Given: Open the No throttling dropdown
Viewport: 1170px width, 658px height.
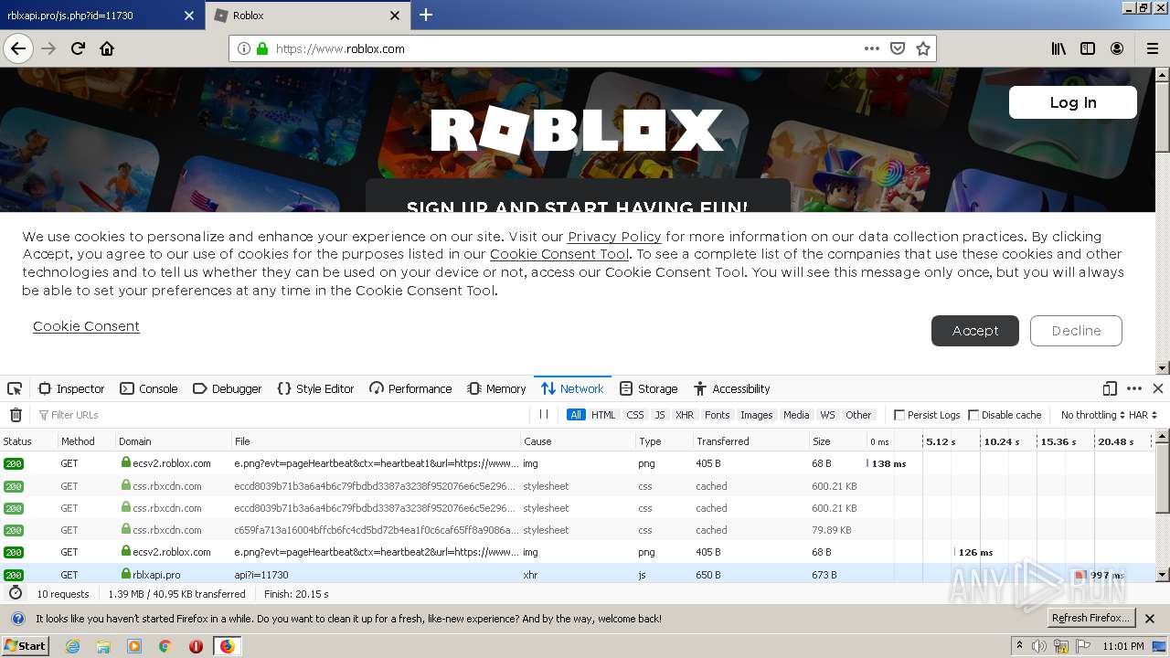Looking at the screenshot, I should [x=1093, y=415].
